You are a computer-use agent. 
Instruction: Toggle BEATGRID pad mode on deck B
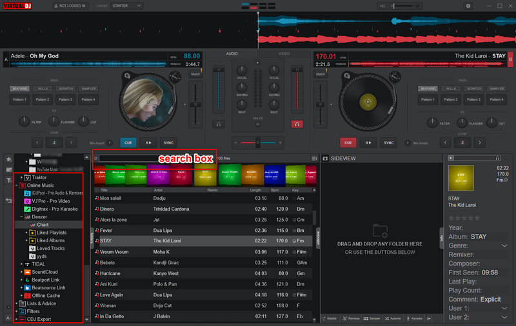point(428,88)
